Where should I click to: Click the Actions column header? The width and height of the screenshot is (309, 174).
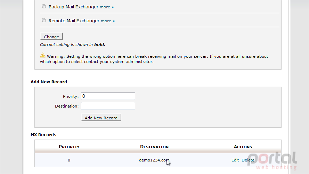[243, 147]
